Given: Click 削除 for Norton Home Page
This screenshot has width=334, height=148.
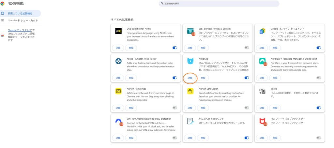Looking at the screenshot, I should pos(131,108).
